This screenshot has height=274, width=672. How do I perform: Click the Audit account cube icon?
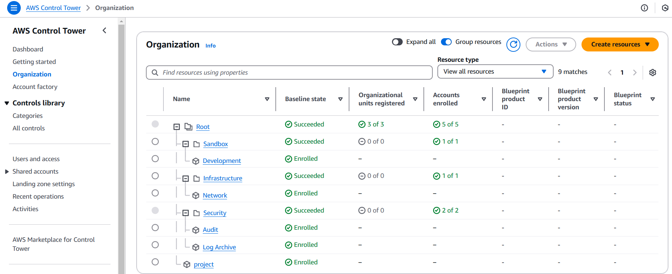tap(196, 230)
